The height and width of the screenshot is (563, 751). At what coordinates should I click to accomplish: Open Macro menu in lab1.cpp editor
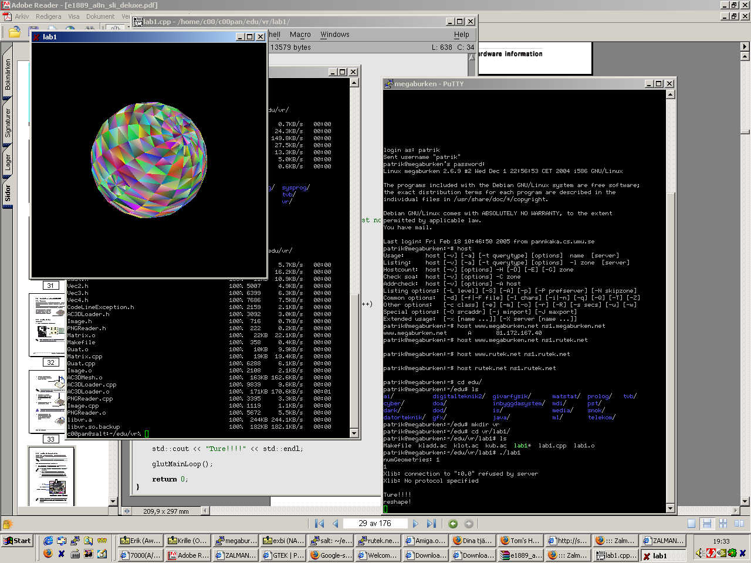pyautogui.click(x=300, y=35)
